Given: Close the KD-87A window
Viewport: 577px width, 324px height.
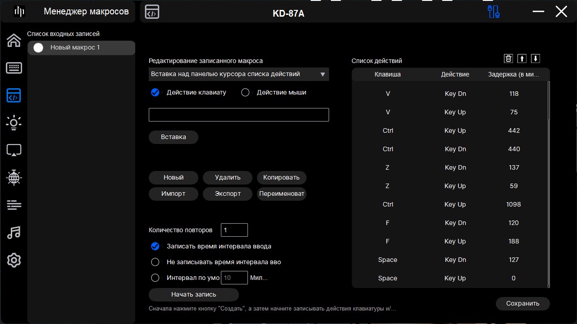Looking at the screenshot, I should [x=561, y=12].
